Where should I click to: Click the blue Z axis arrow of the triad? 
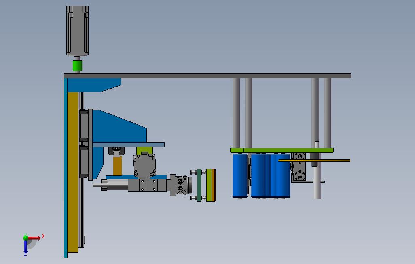(25, 247)
